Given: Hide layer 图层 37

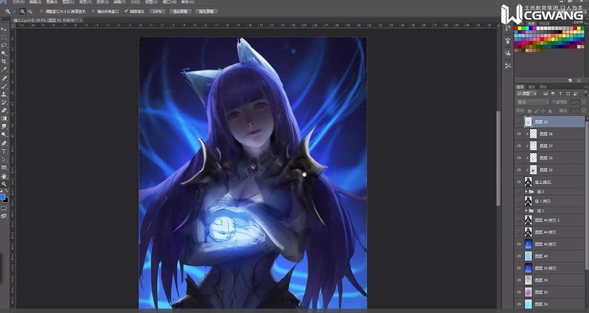Looking at the screenshot, I should point(519,146).
